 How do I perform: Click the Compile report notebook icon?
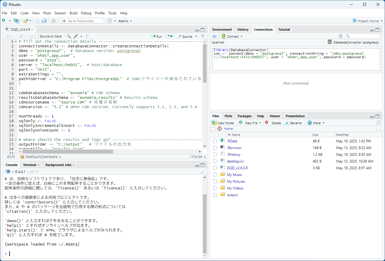pyautogui.click(x=88, y=36)
